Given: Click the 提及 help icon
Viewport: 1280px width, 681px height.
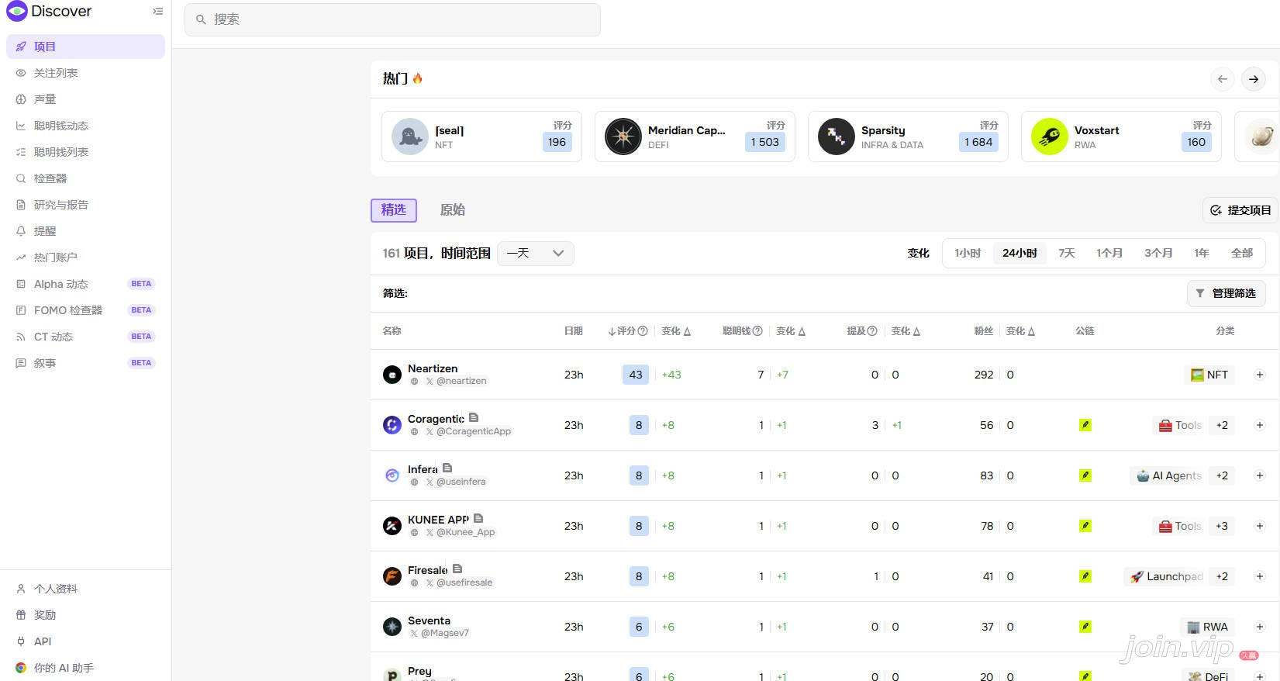Looking at the screenshot, I should (x=872, y=331).
